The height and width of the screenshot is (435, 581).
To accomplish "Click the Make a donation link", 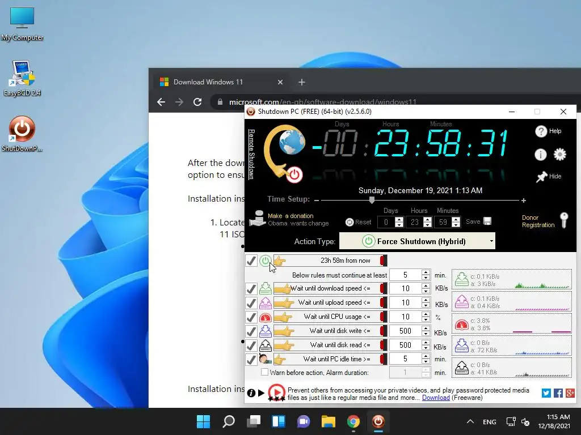I will 290,216.
